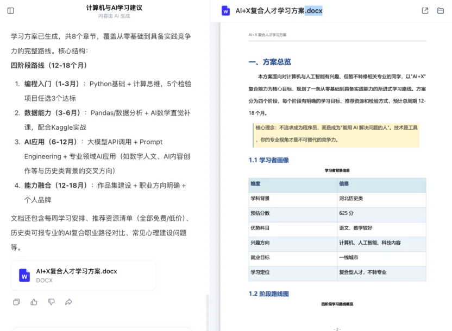This screenshot has width=452, height=331.
Task: Open the AI+X复合人才学习方案.docx attachment card
Action: (83, 275)
